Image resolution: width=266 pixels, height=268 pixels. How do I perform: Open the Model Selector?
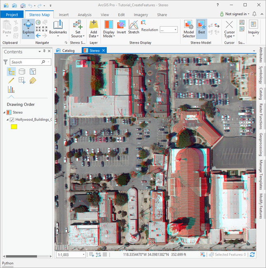tap(188, 28)
